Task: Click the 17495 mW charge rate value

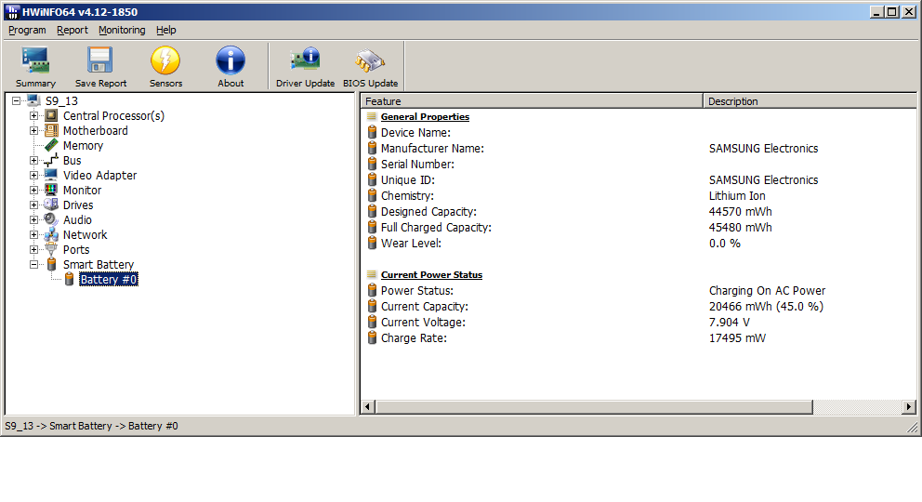Action: (737, 338)
